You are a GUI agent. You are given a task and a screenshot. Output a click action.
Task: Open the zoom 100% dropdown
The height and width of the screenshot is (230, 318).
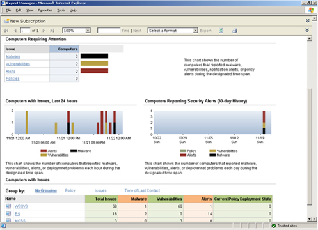tap(88, 31)
